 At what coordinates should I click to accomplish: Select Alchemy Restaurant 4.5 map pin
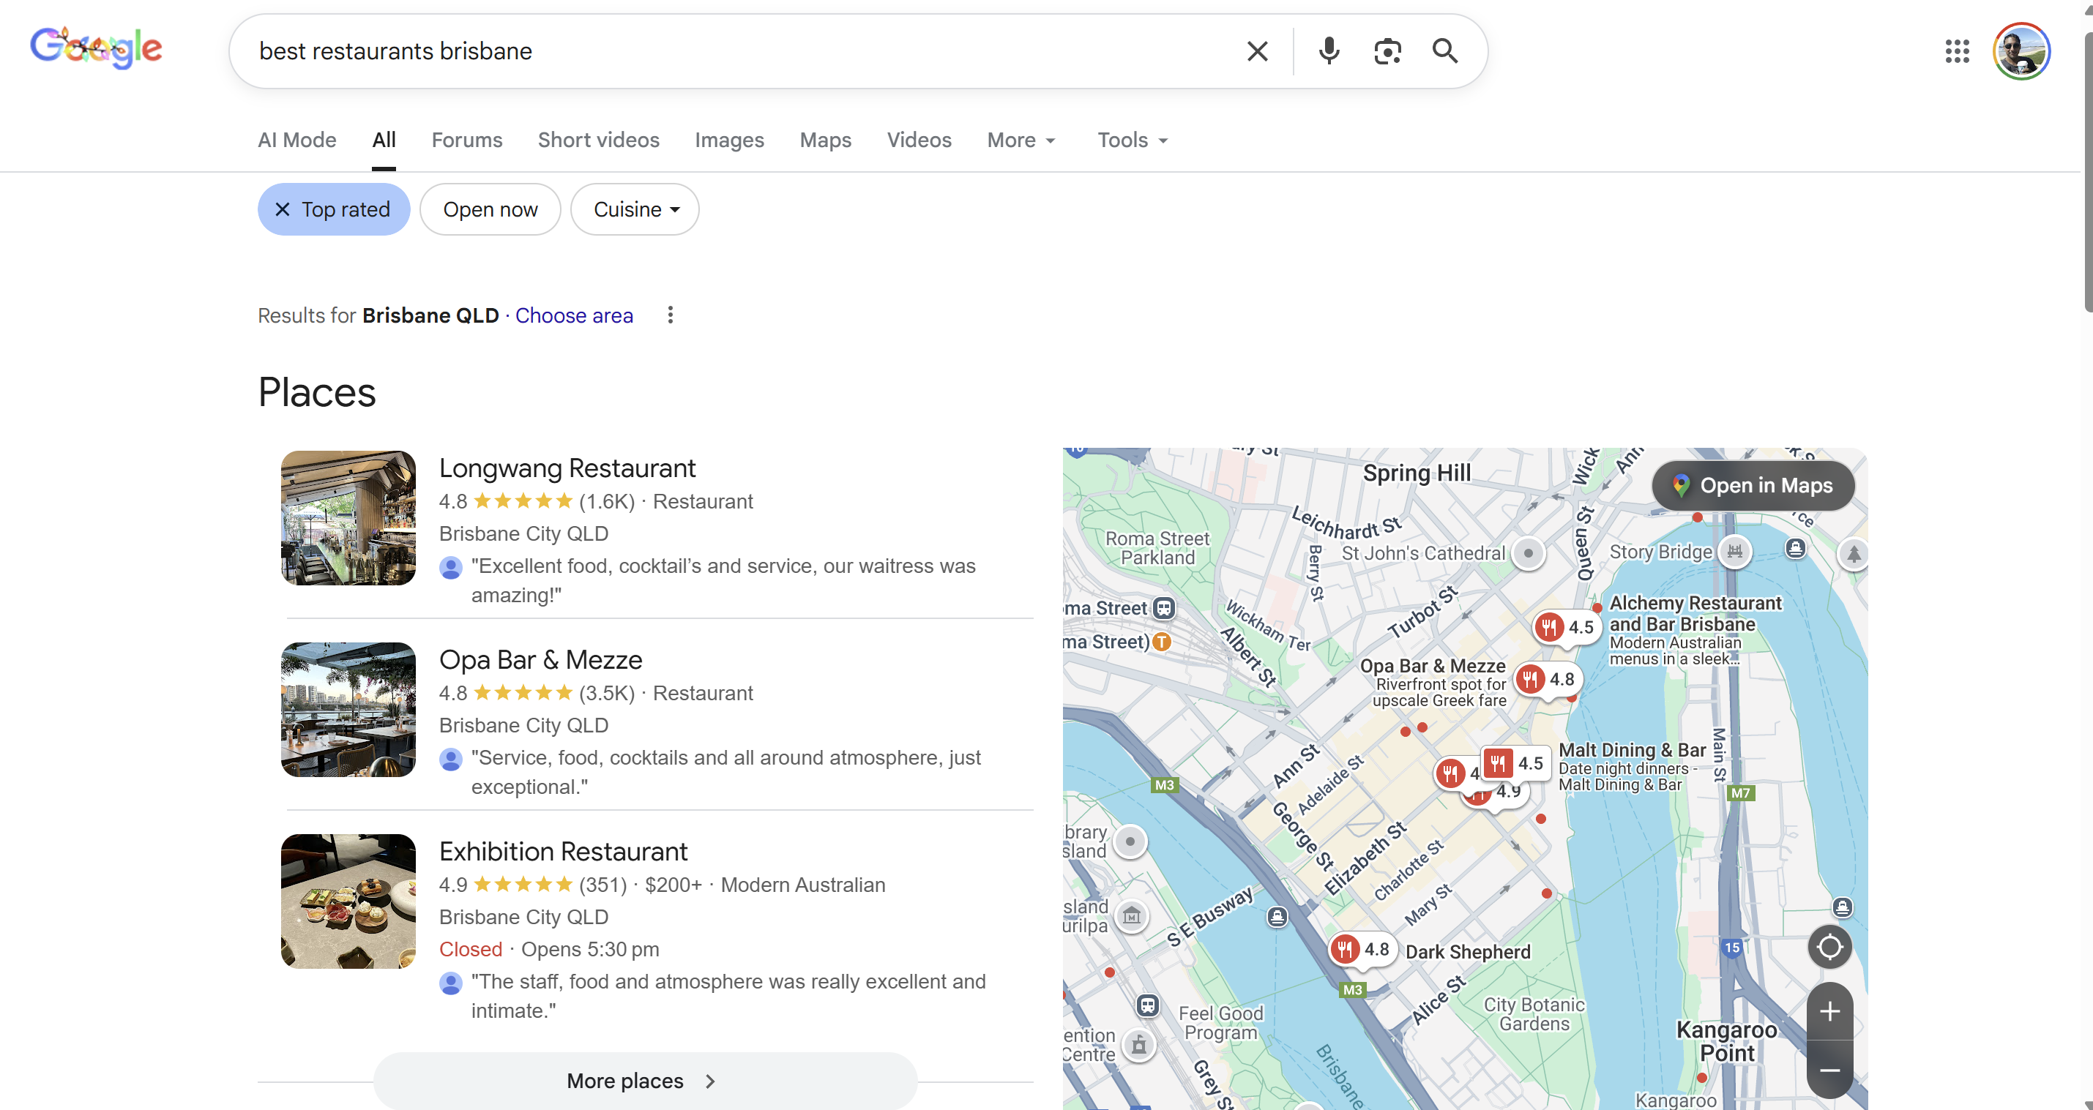[1566, 627]
